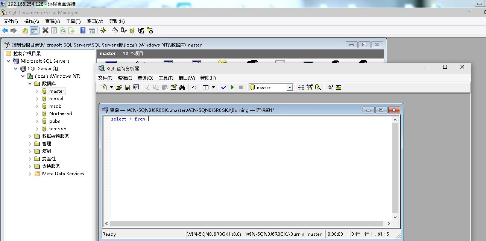Click the query editor vertical scrollbar down arrow
Screen dimensions: 486x241
click(395, 217)
